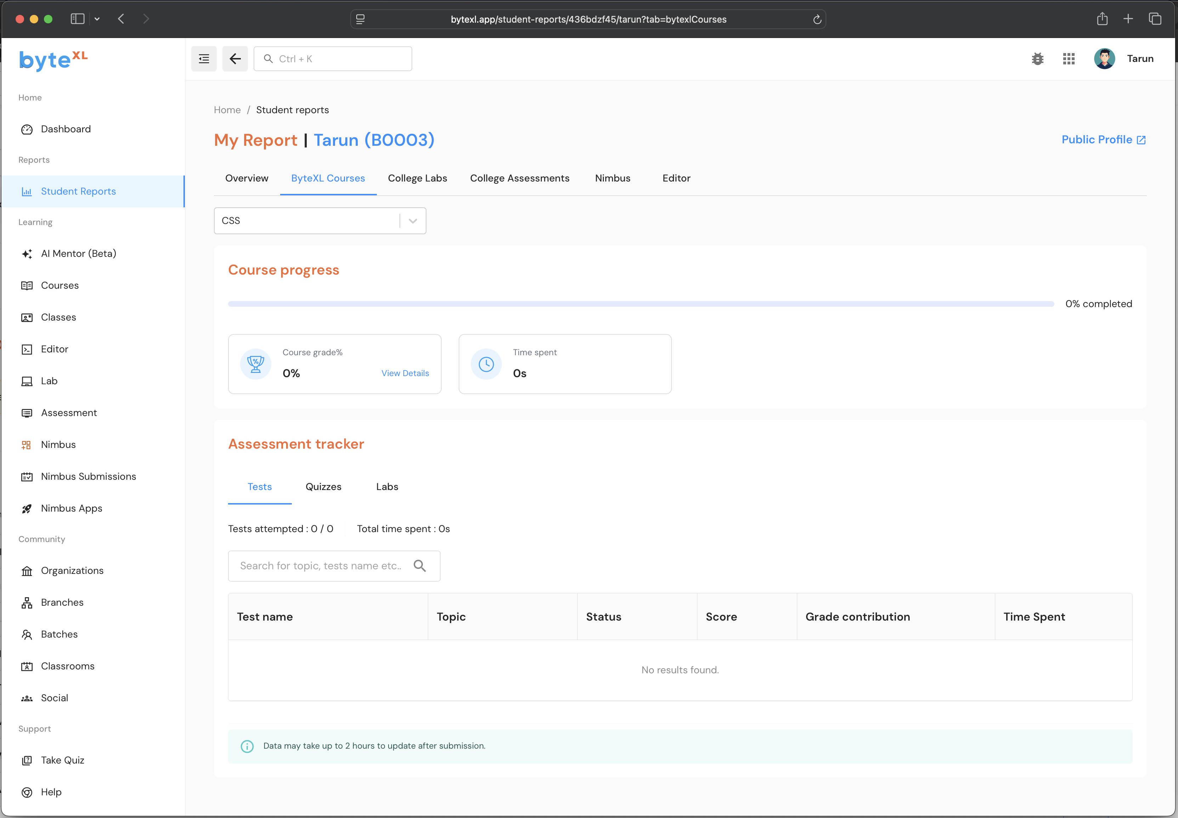Switch to College Labs tab

(417, 178)
